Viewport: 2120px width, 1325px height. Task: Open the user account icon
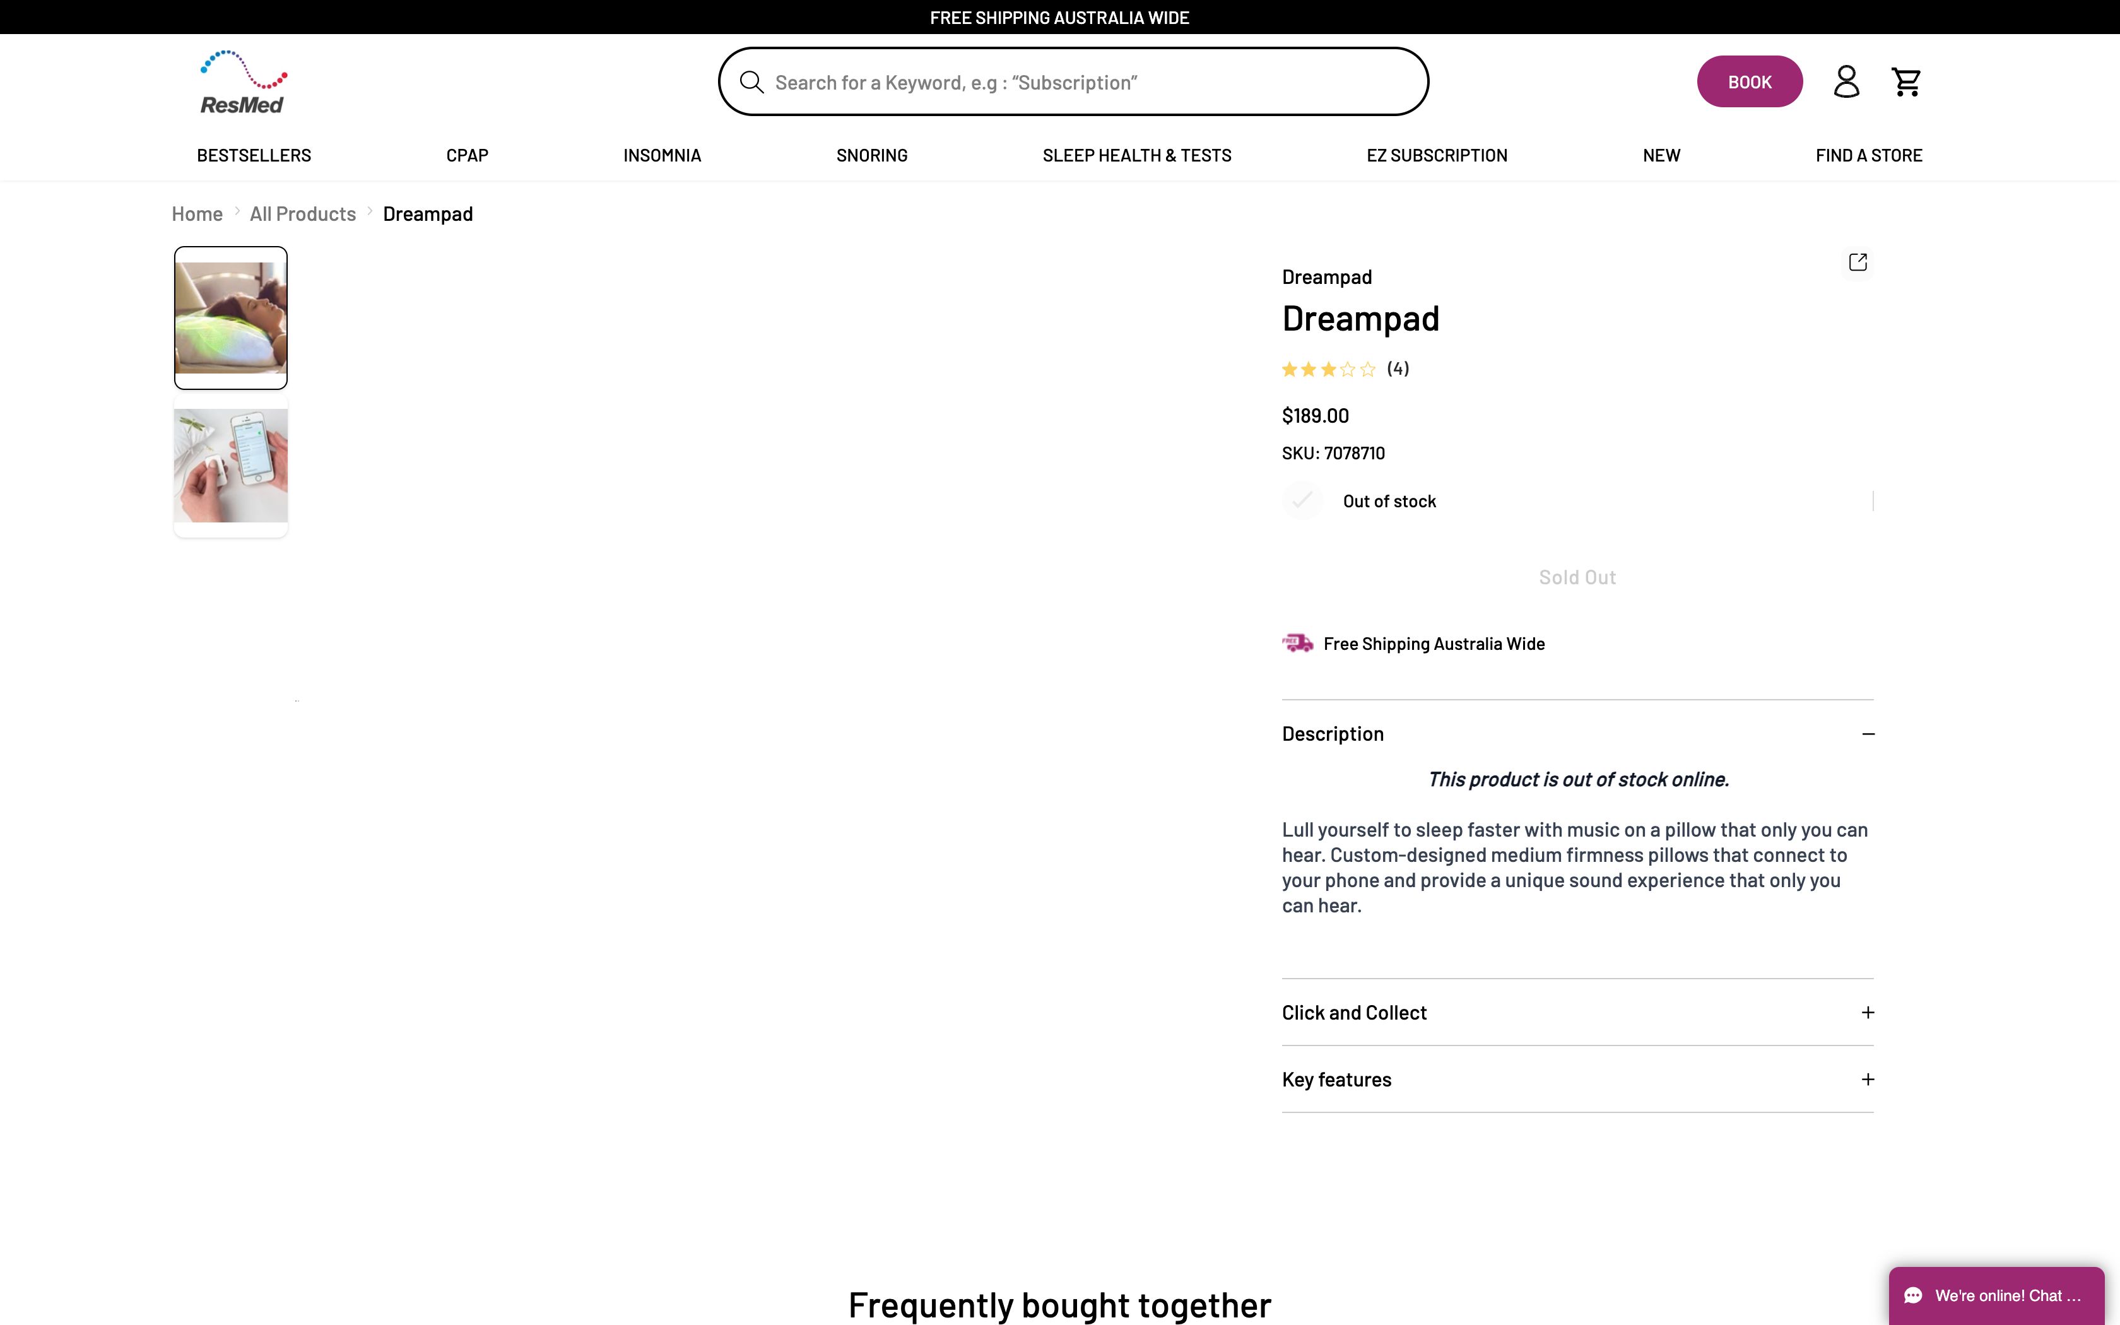[x=1846, y=81]
